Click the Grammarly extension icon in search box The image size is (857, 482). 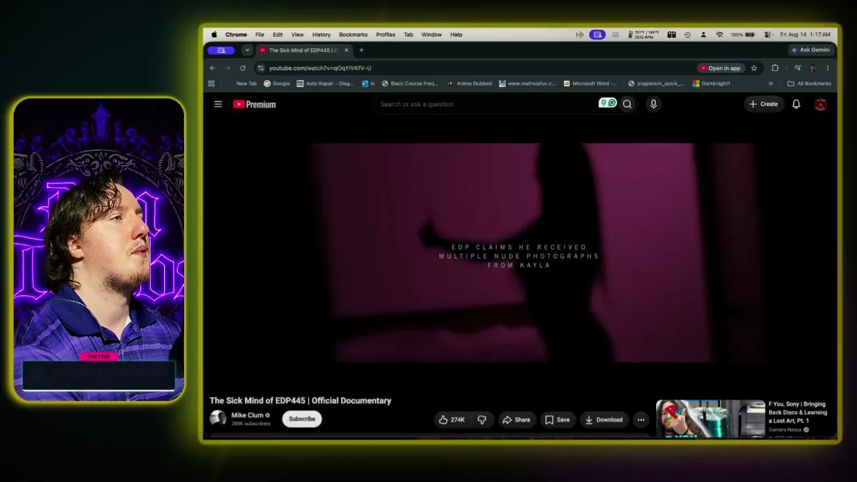(x=607, y=103)
